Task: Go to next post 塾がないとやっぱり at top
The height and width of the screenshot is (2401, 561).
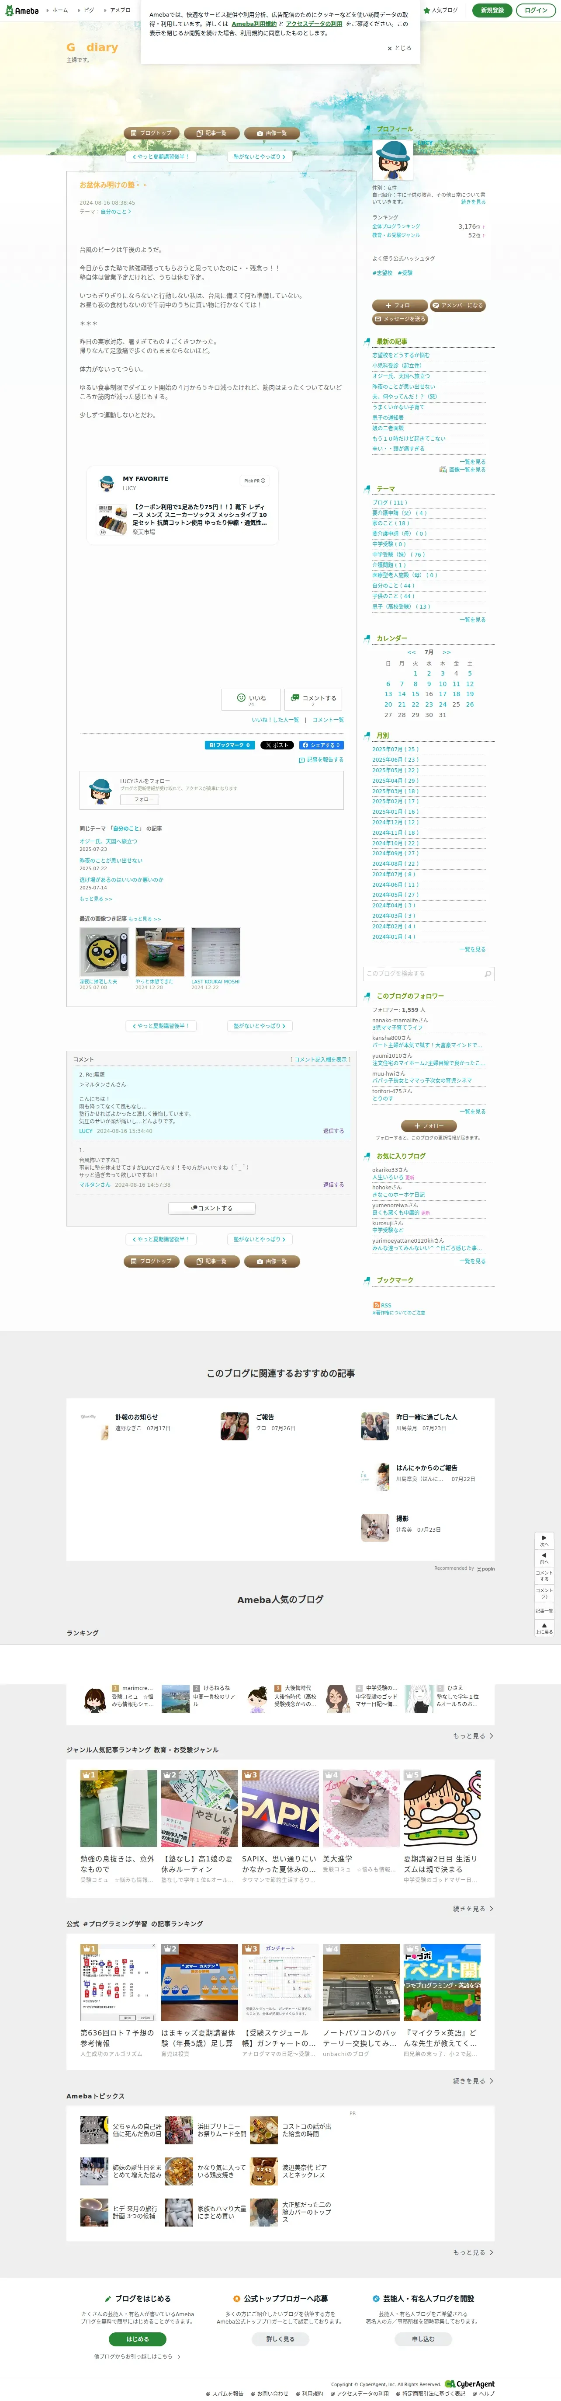Action: tap(259, 157)
